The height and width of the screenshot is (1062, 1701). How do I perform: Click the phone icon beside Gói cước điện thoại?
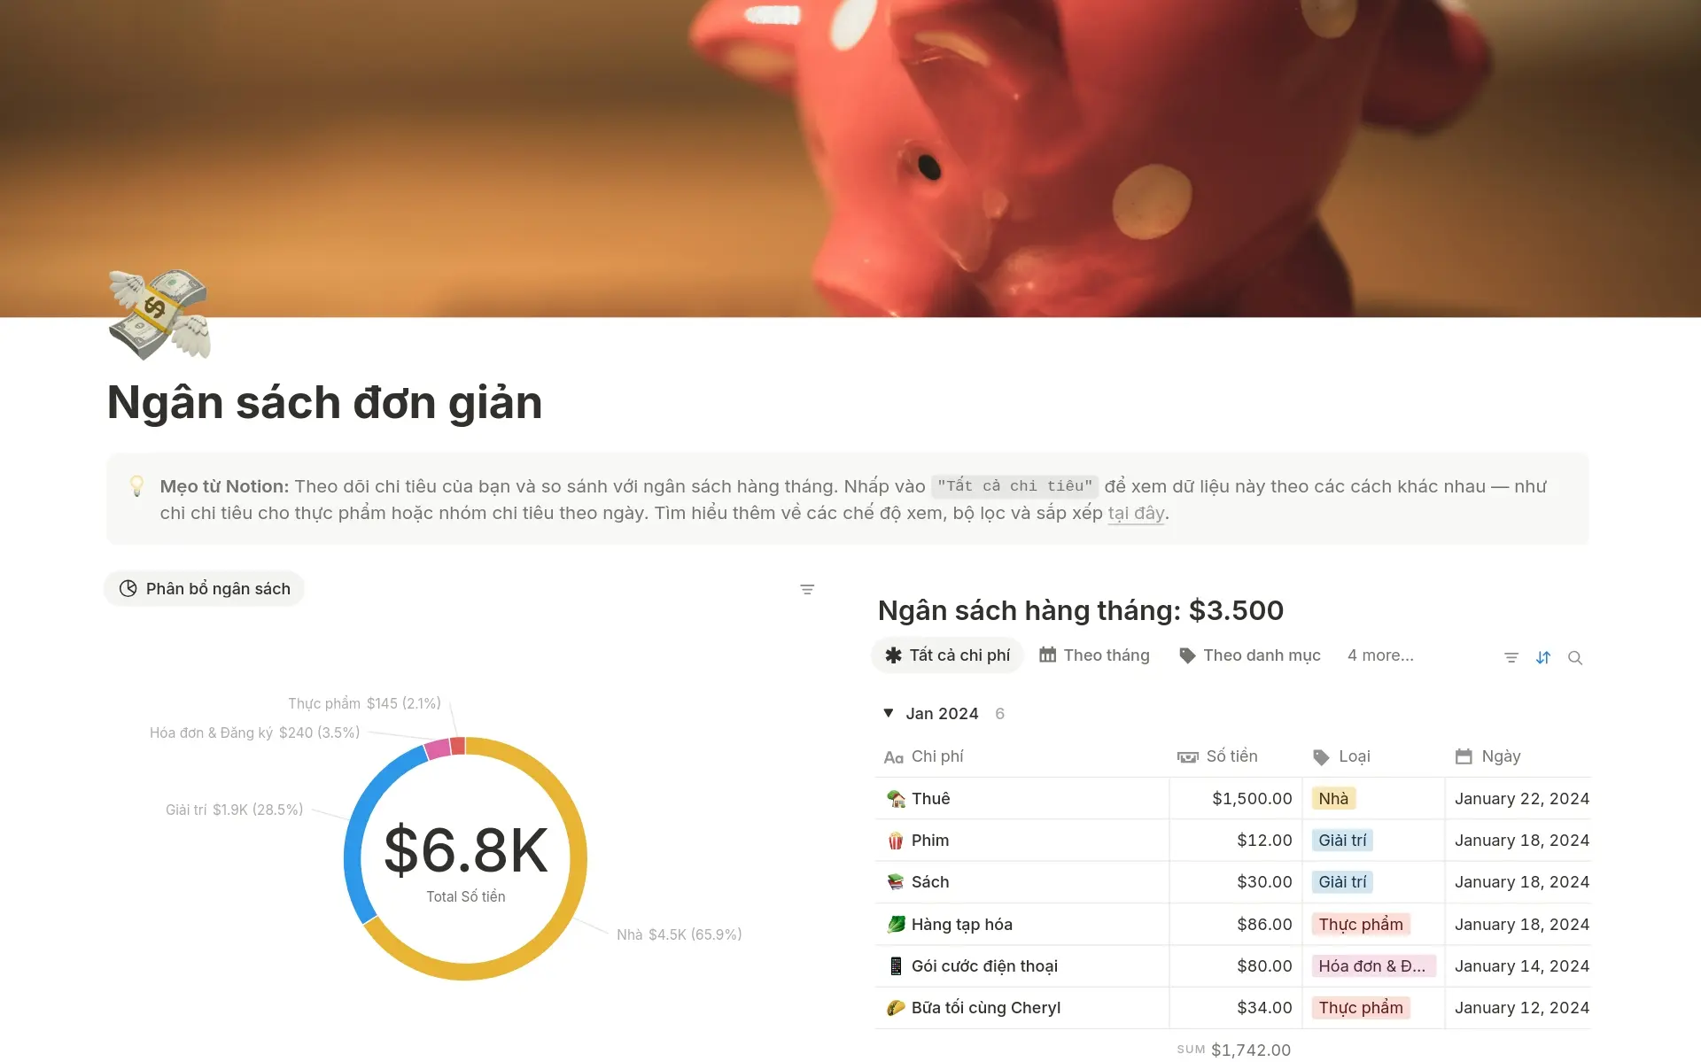pyautogui.click(x=896, y=966)
